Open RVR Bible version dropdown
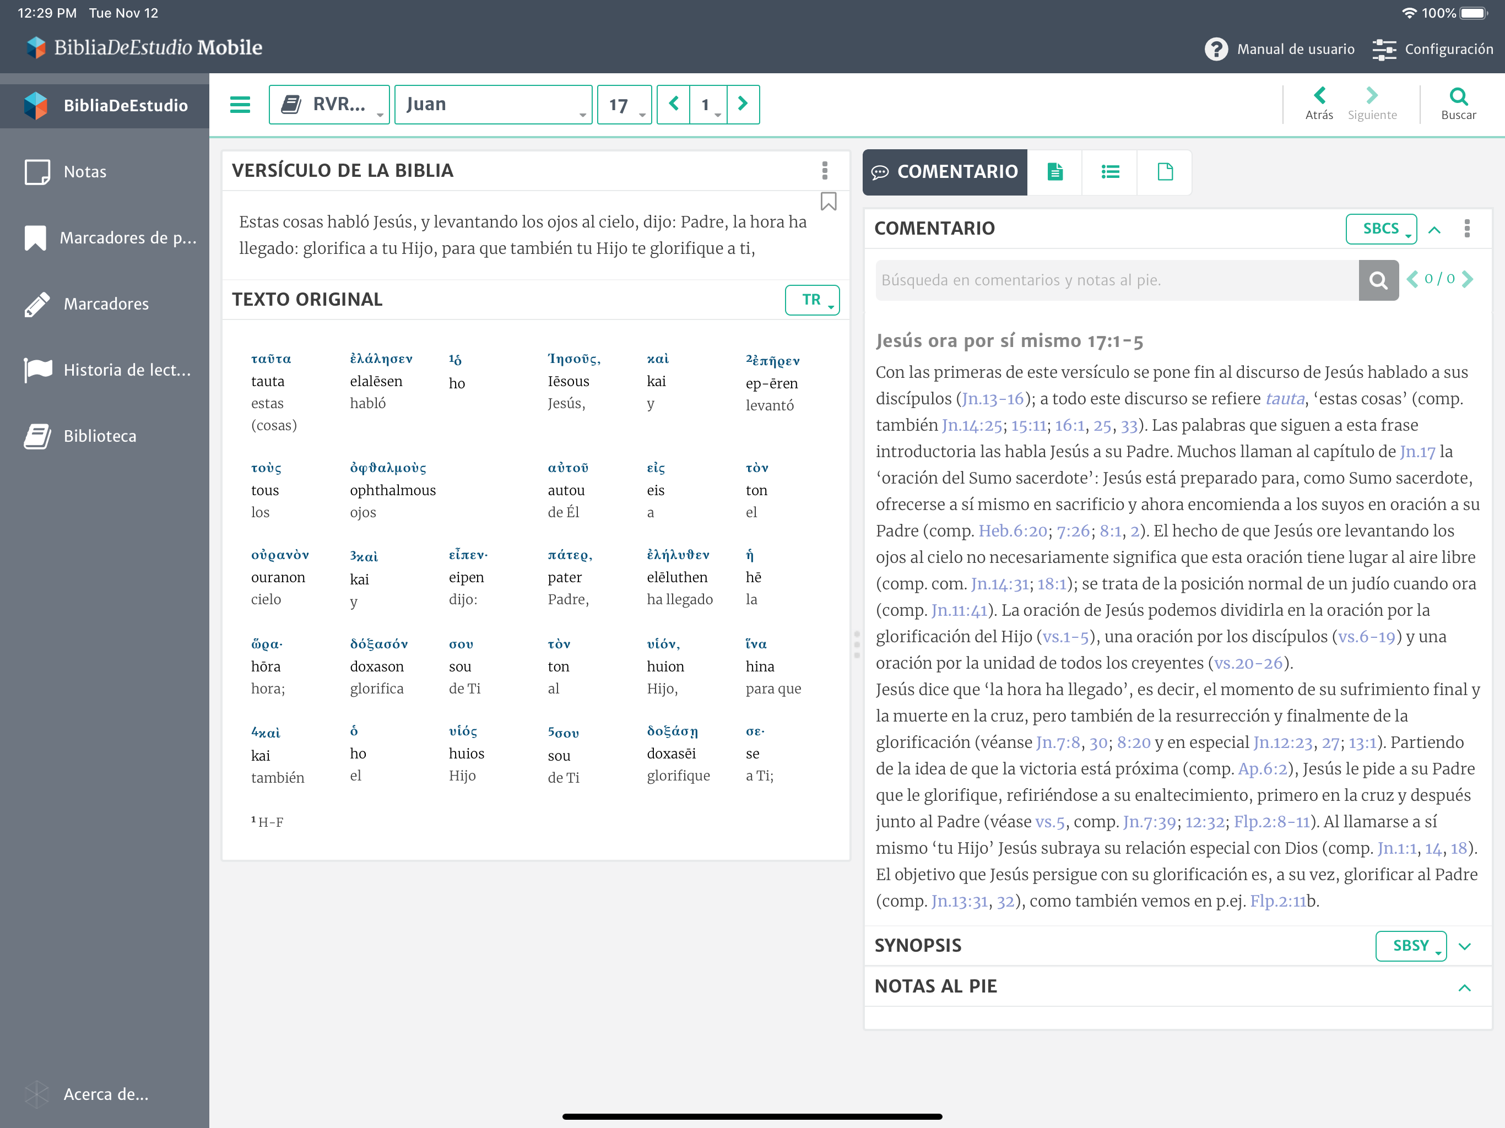This screenshot has height=1128, width=1505. coord(329,104)
